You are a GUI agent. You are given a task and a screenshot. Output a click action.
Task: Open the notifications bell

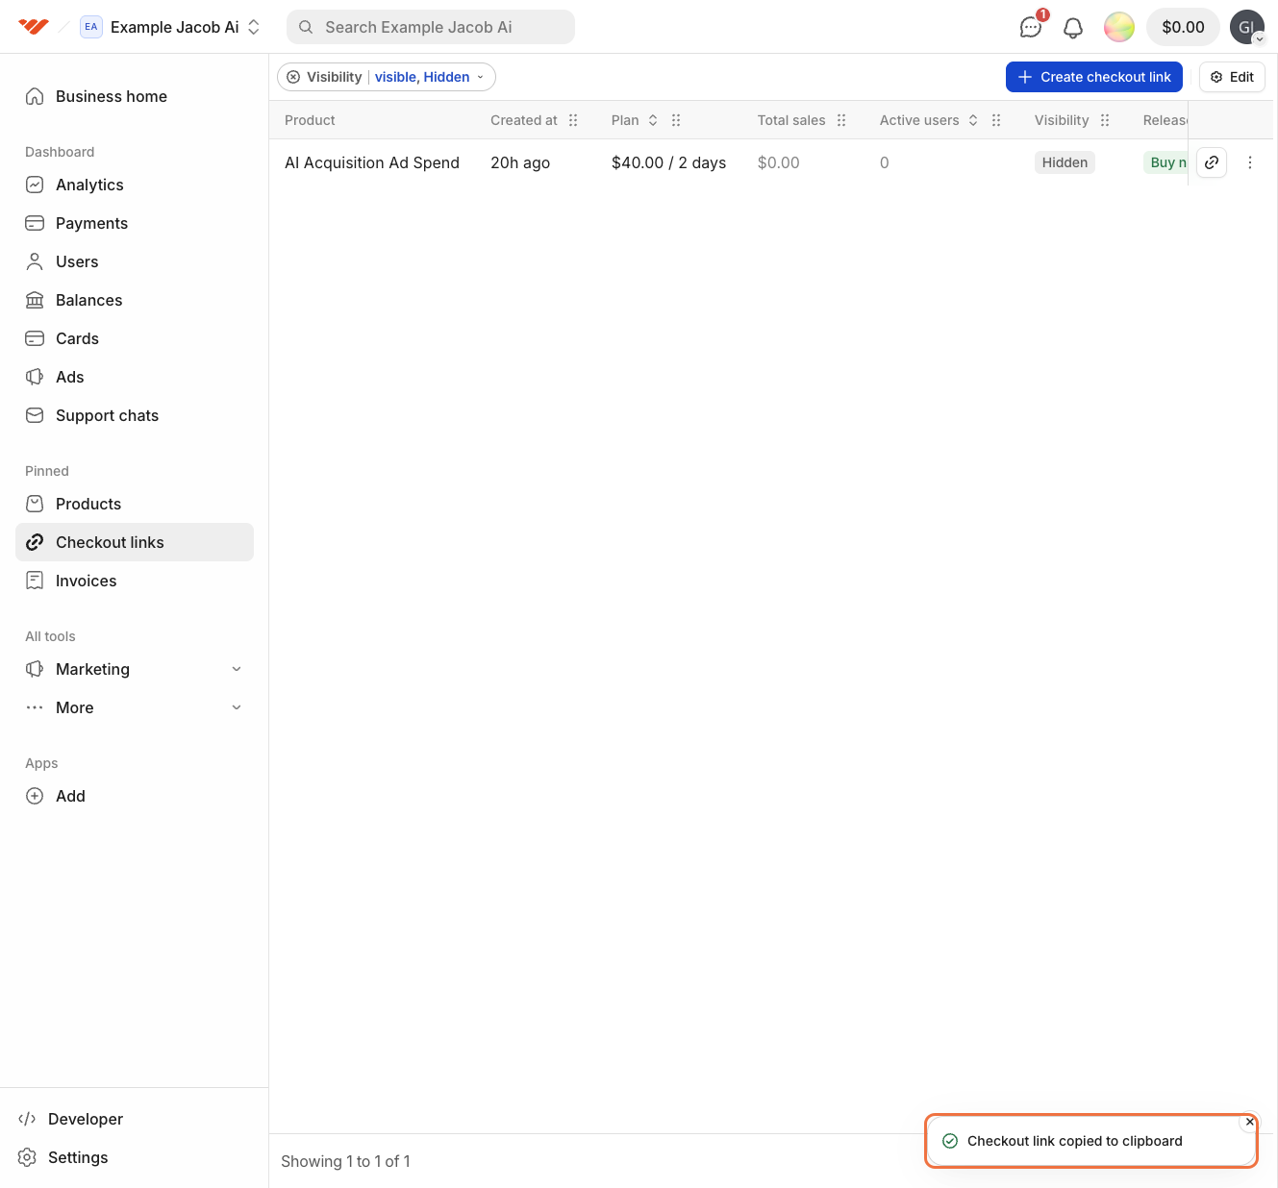click(x=1073, y=27)
